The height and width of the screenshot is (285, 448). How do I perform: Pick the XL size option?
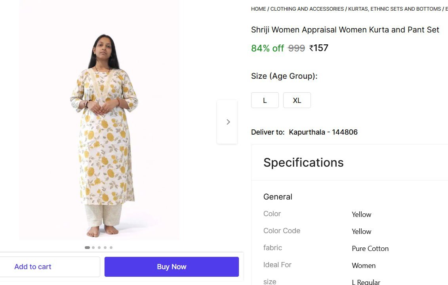[x=297, y=100]
